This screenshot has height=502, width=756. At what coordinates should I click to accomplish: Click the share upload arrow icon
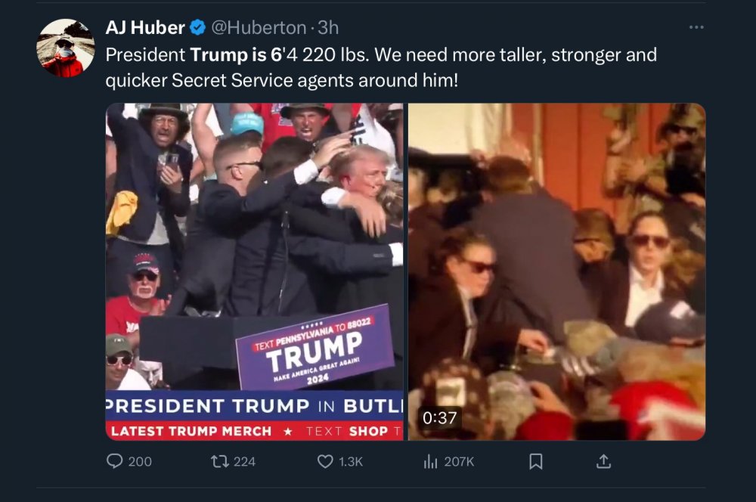603,461
